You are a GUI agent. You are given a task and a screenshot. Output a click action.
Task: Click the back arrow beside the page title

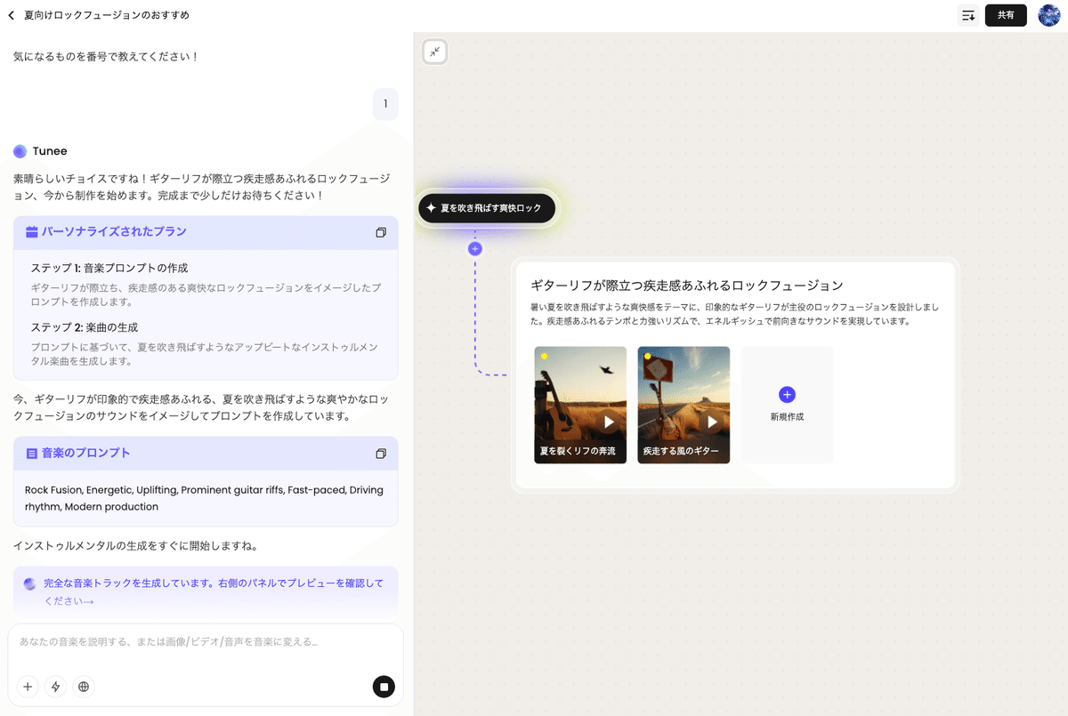point(12,15)
